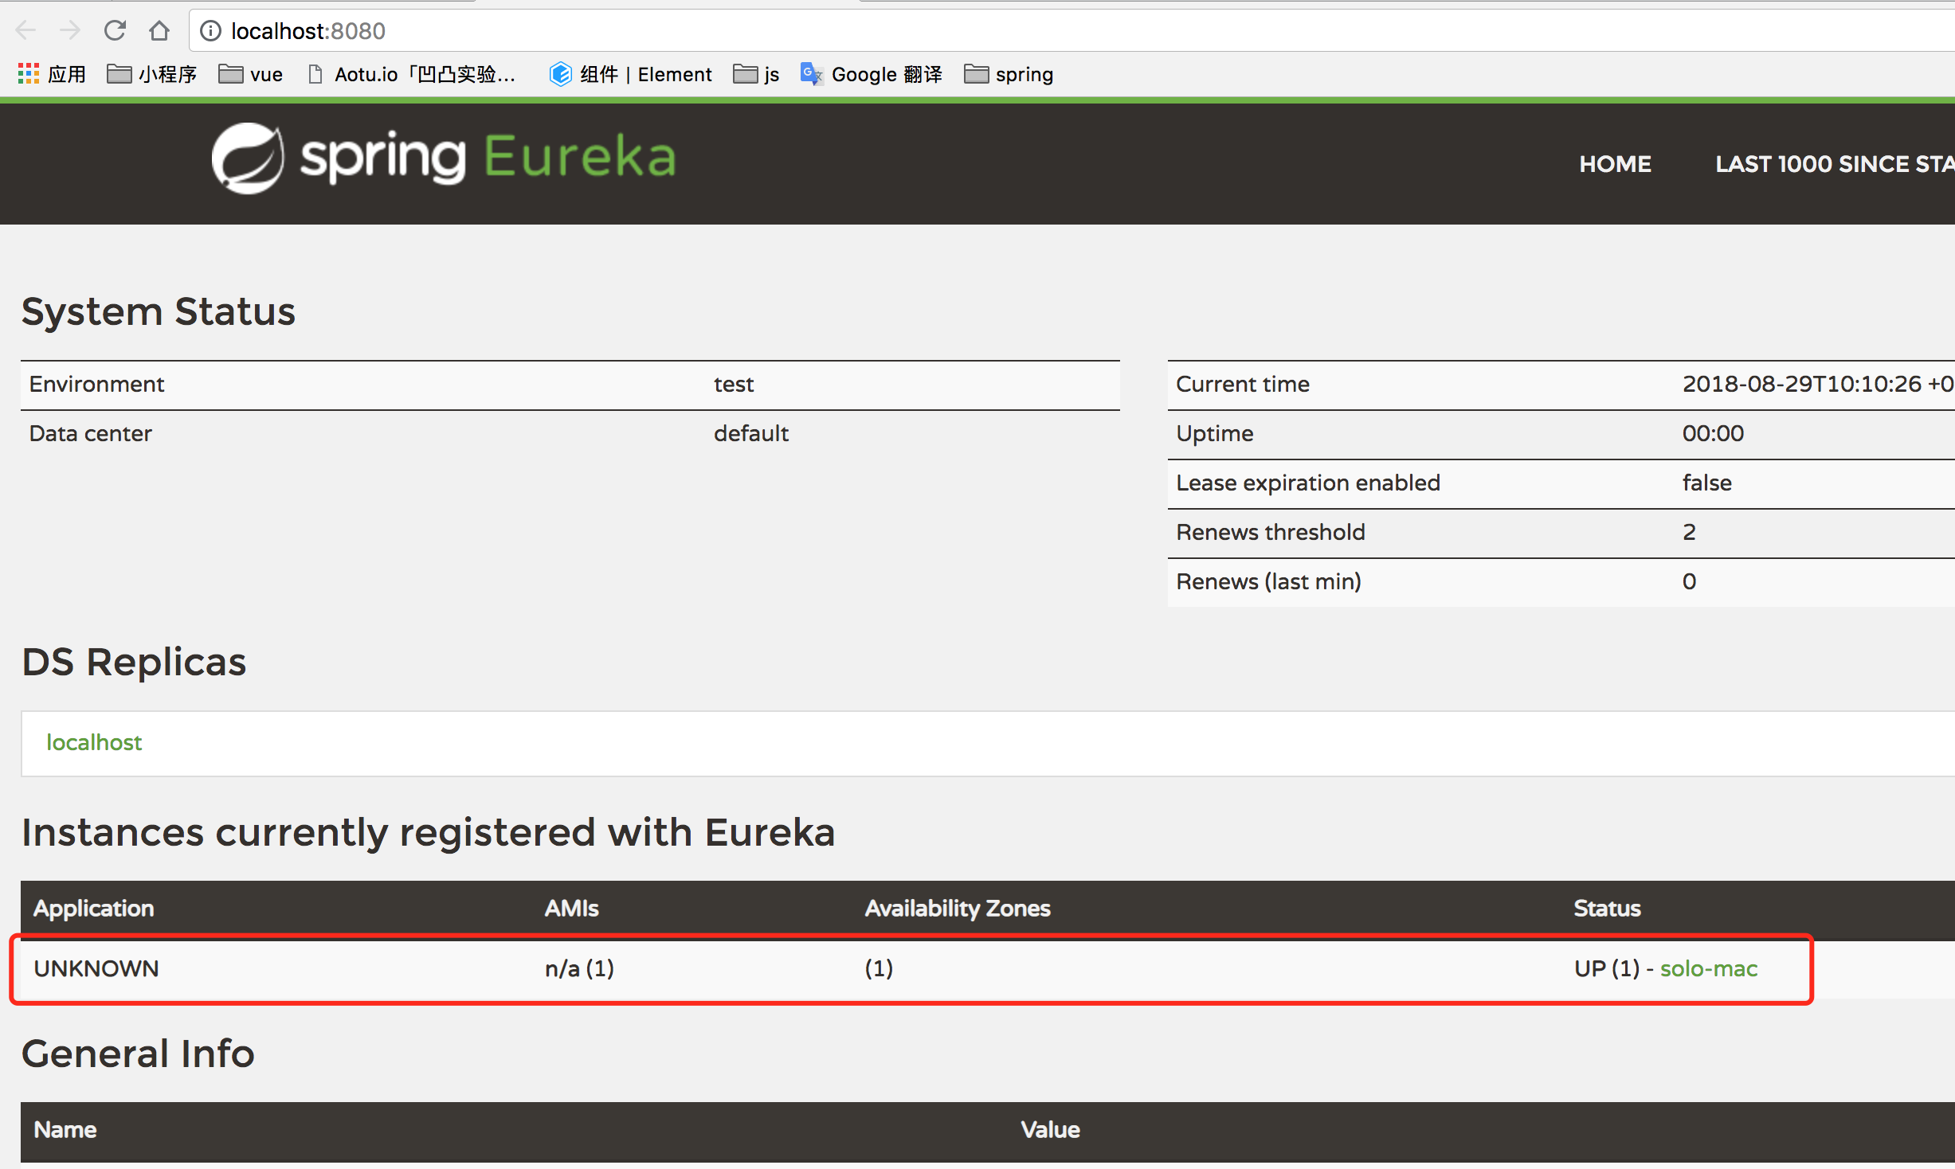The image size is (1955, 1169).
Task: Click the localhost DS replica link
Action: pos(94,742)
